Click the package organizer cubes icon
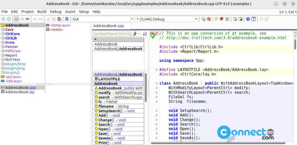 coord(203,19)
